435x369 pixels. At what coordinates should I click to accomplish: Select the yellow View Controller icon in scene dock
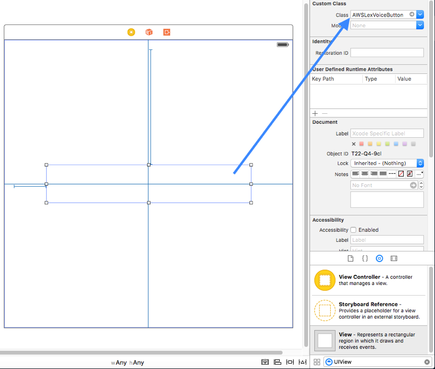tap(131, 32)
